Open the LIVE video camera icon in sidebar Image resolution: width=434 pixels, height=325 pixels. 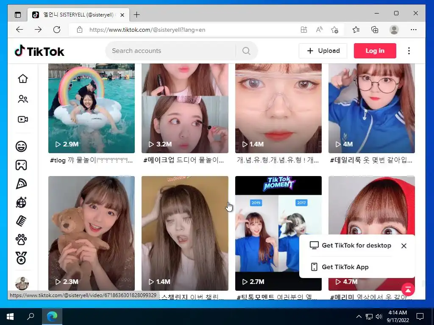[x=23, y=119]
